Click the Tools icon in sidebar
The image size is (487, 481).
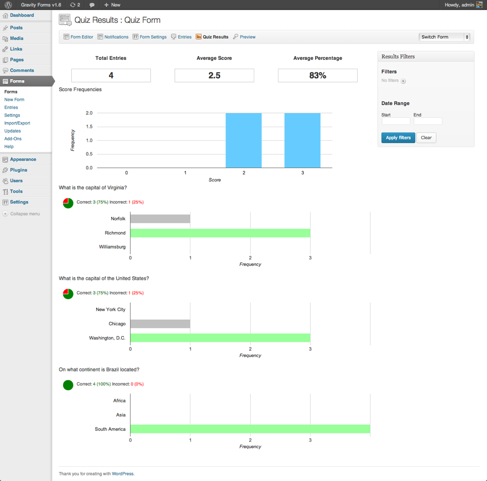(5, 192)
